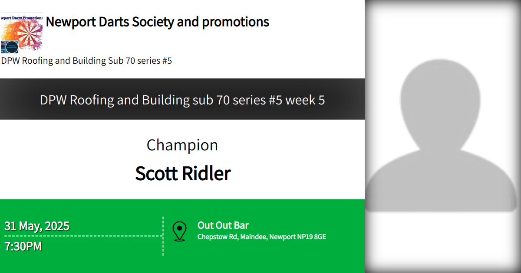This screenshot has height=273, width=521.
Task: Click the dark 'series #5 week 5' banner
Action: 182,100
